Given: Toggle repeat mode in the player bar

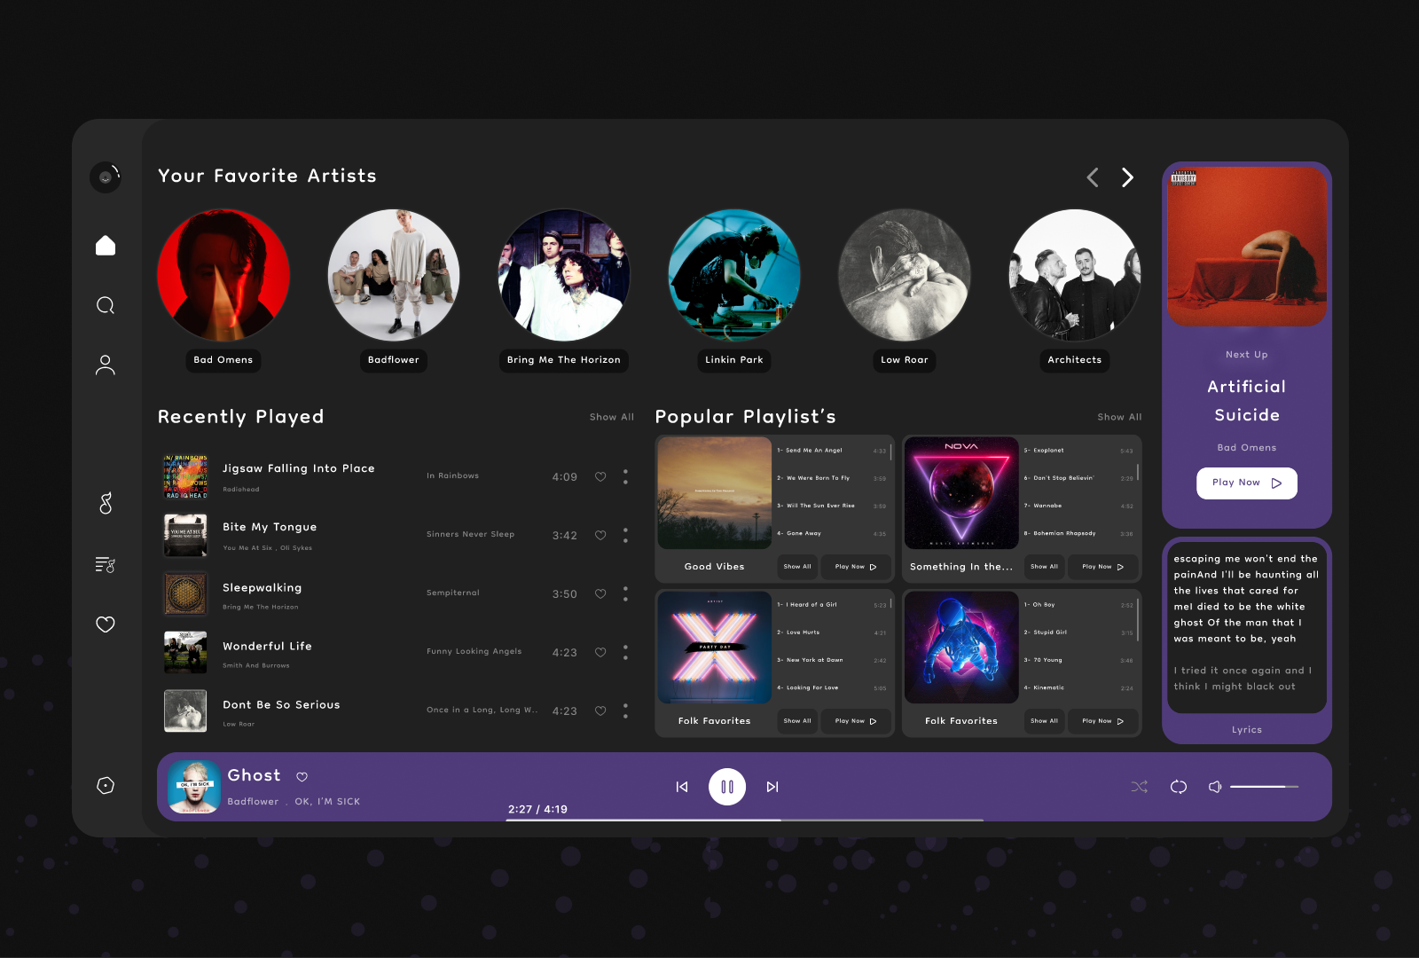Looking at the screenshot, I should tap(1179, 786).
